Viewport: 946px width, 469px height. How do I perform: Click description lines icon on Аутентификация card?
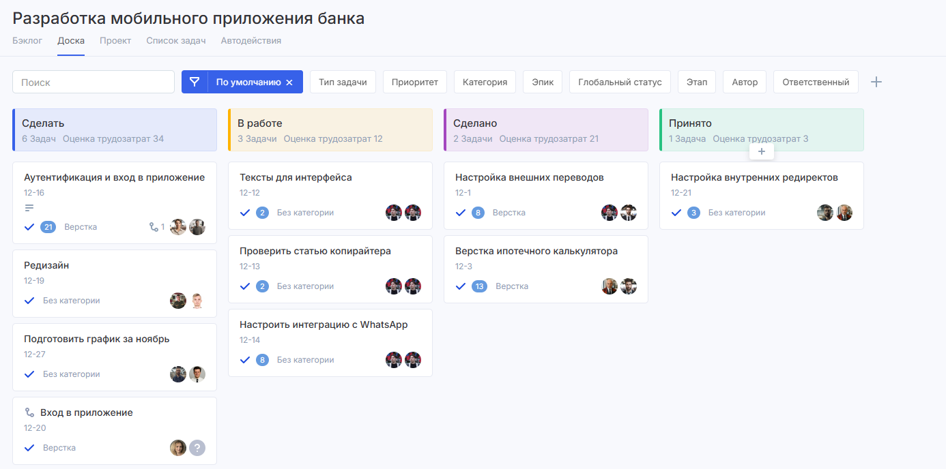pyautogui.click(x=29, y=208)
